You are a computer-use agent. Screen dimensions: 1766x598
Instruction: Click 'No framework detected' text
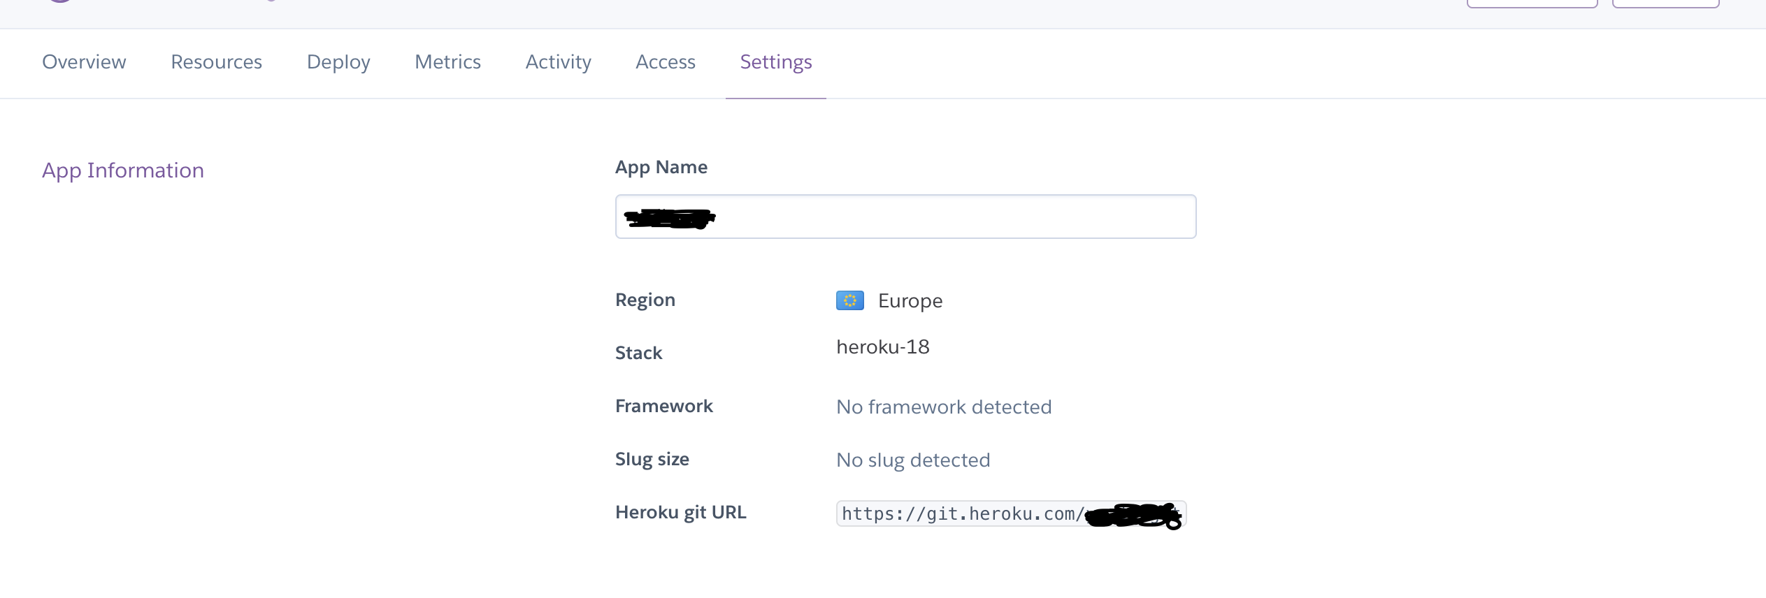pyautogui.click(x=944, y=407)
